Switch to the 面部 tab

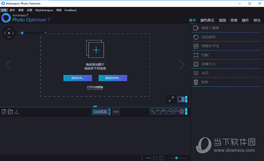pos(222,20)
